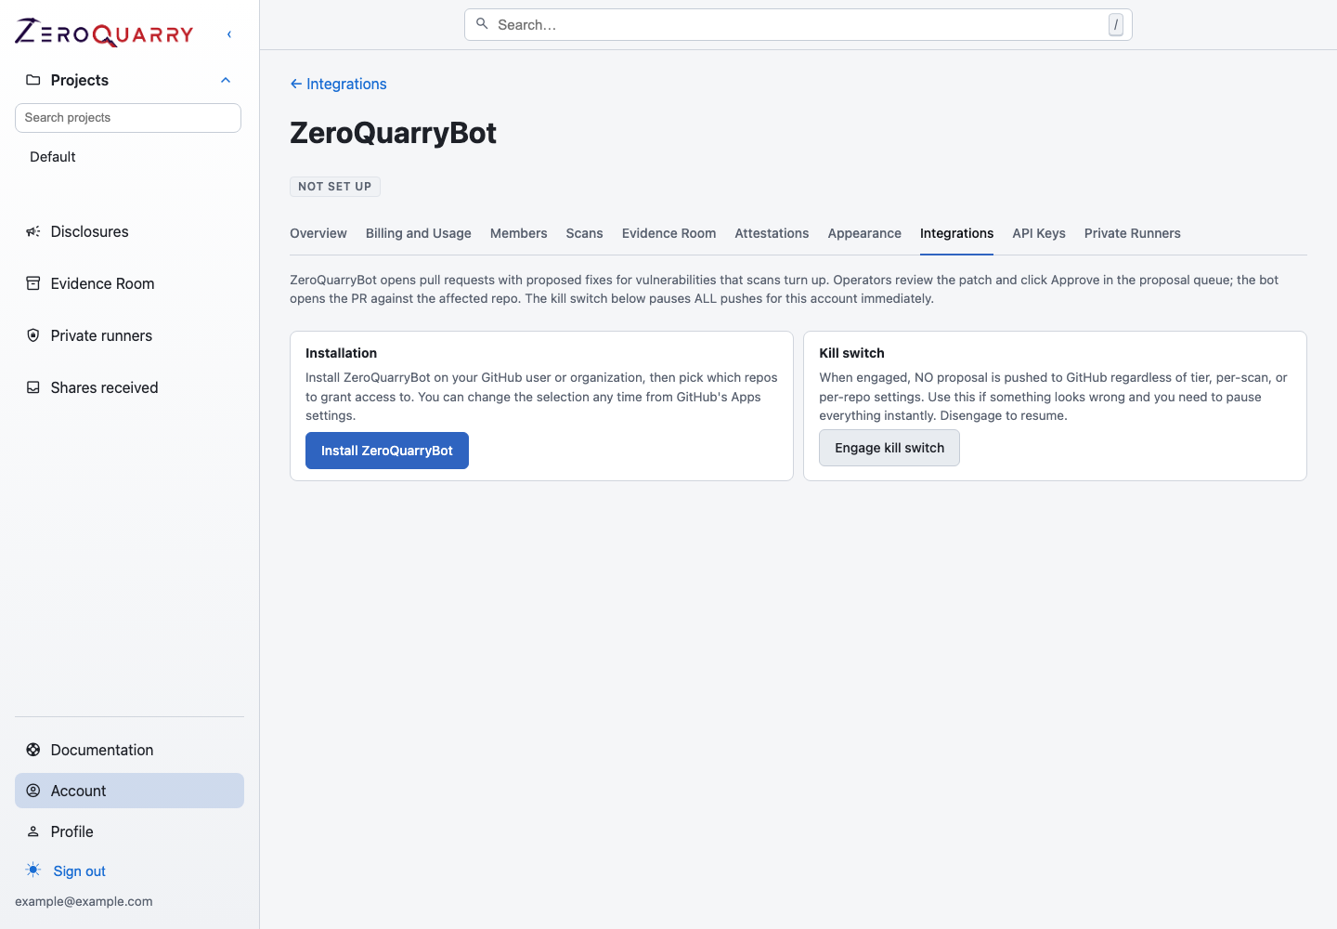Click the NOT SET UP status badge

pyautogui.click(x=335, y=187)
